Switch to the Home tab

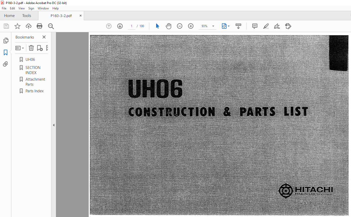(x=9, y=16)
